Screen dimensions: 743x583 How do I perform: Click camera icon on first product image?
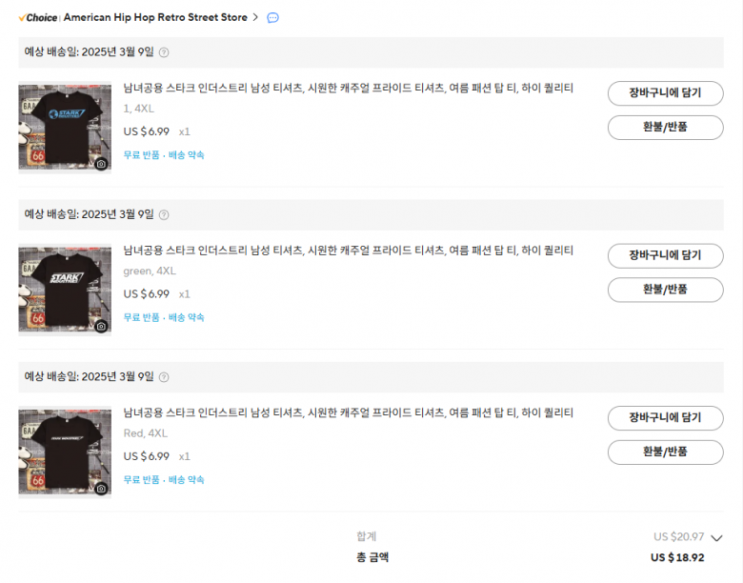[101, 164]
